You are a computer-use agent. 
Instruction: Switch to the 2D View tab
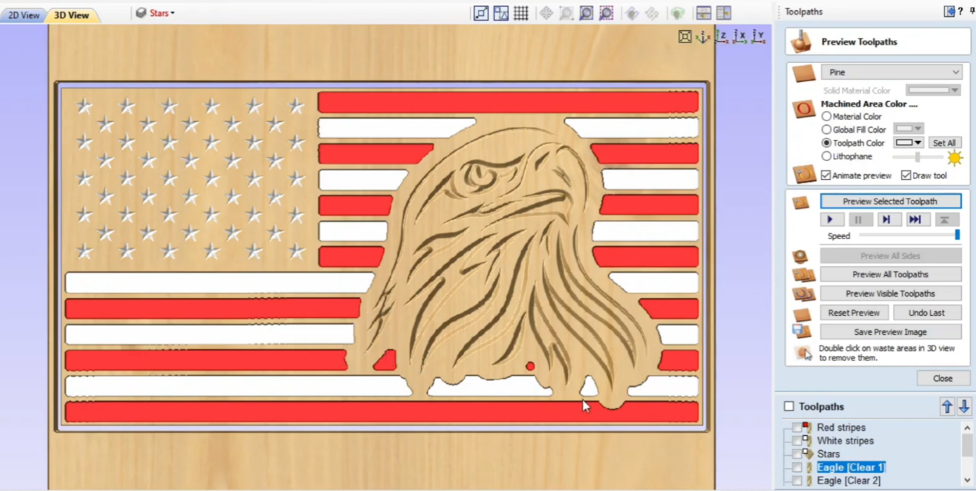(x=24, y=15)
